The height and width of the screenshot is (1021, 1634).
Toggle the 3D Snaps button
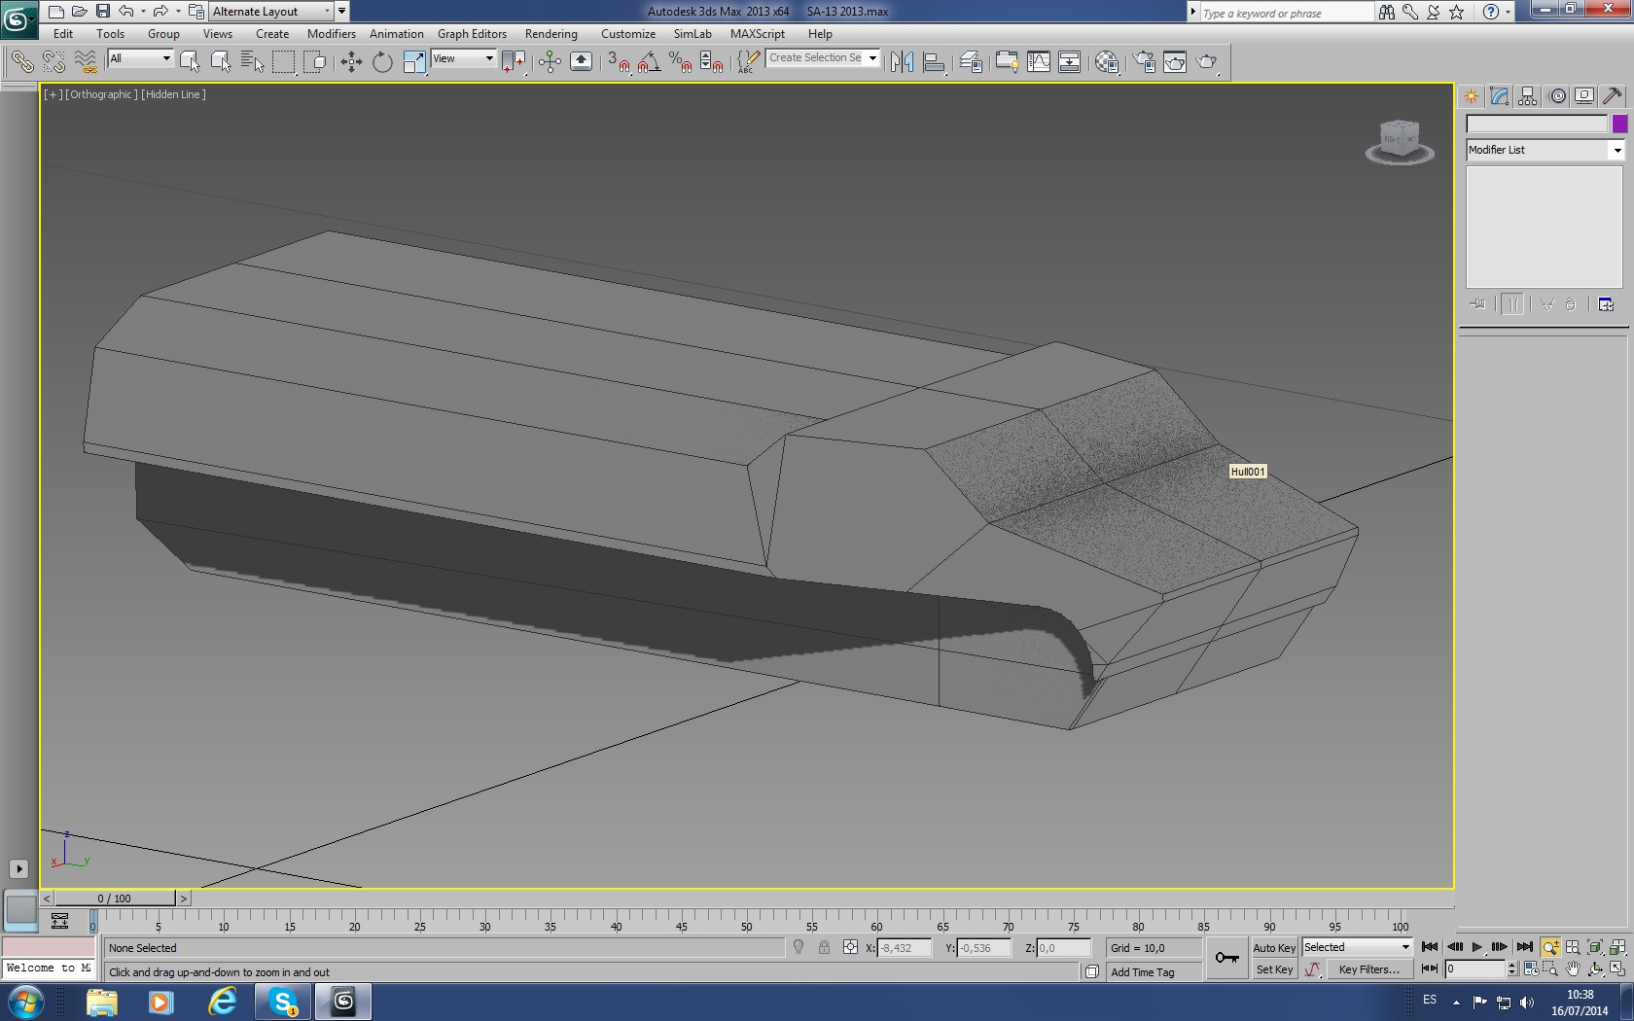(x=618, y=62)
